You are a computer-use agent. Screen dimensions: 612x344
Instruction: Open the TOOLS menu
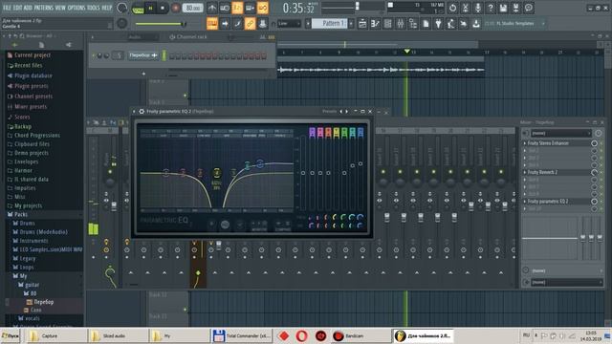pos(94,8)
